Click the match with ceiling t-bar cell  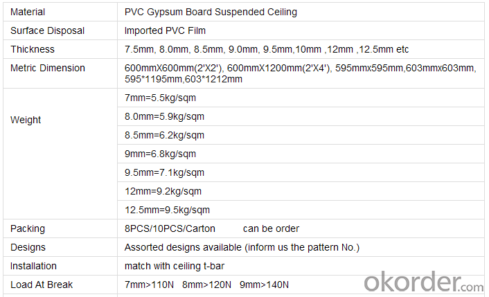[301, 266]
